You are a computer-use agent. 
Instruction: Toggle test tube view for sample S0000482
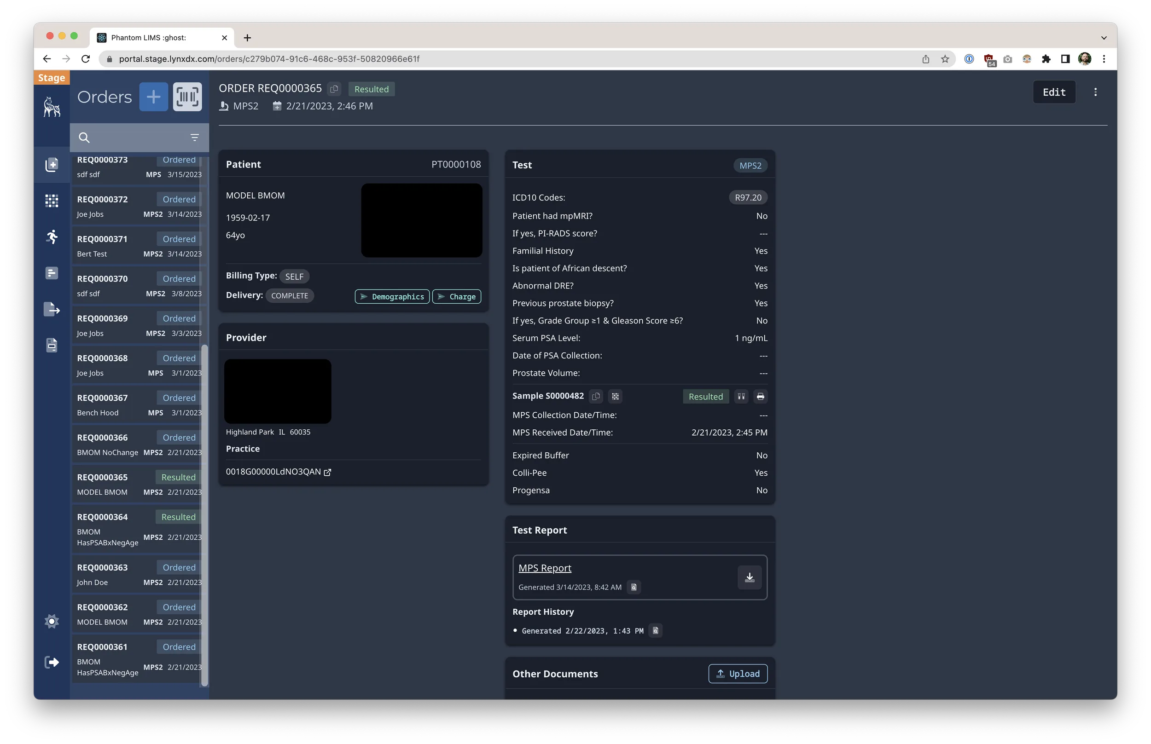point(741,396)
